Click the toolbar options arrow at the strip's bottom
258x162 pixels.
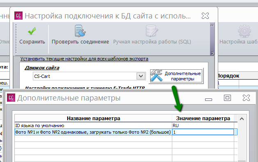[x=212, y=53]
